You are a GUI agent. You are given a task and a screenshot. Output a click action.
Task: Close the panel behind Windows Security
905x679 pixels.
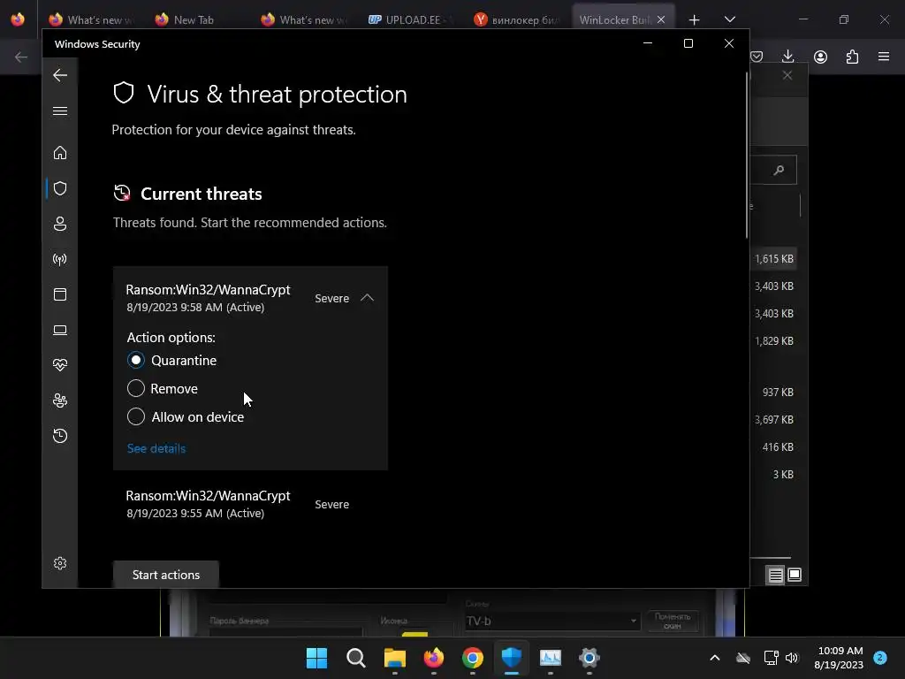787,76
